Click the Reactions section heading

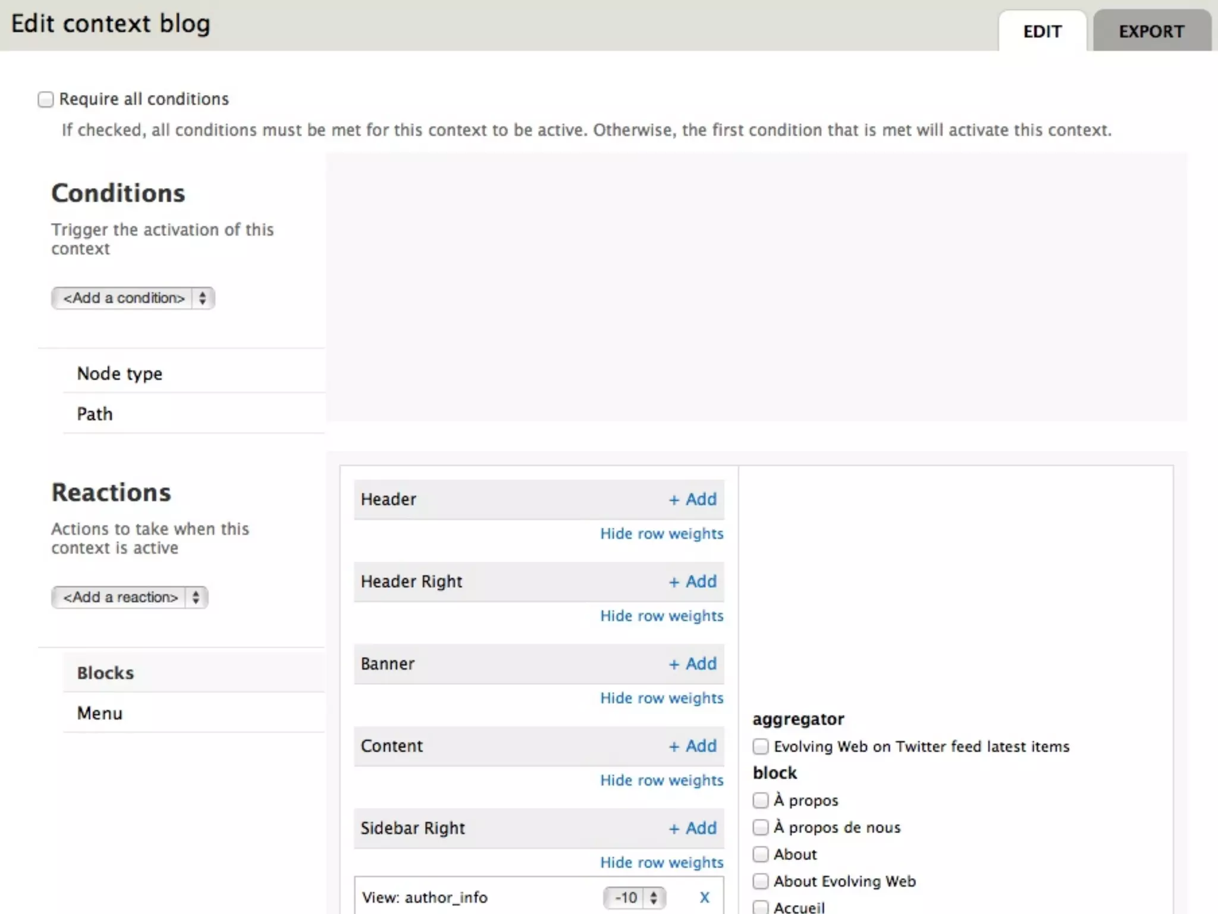pos(111,492)
